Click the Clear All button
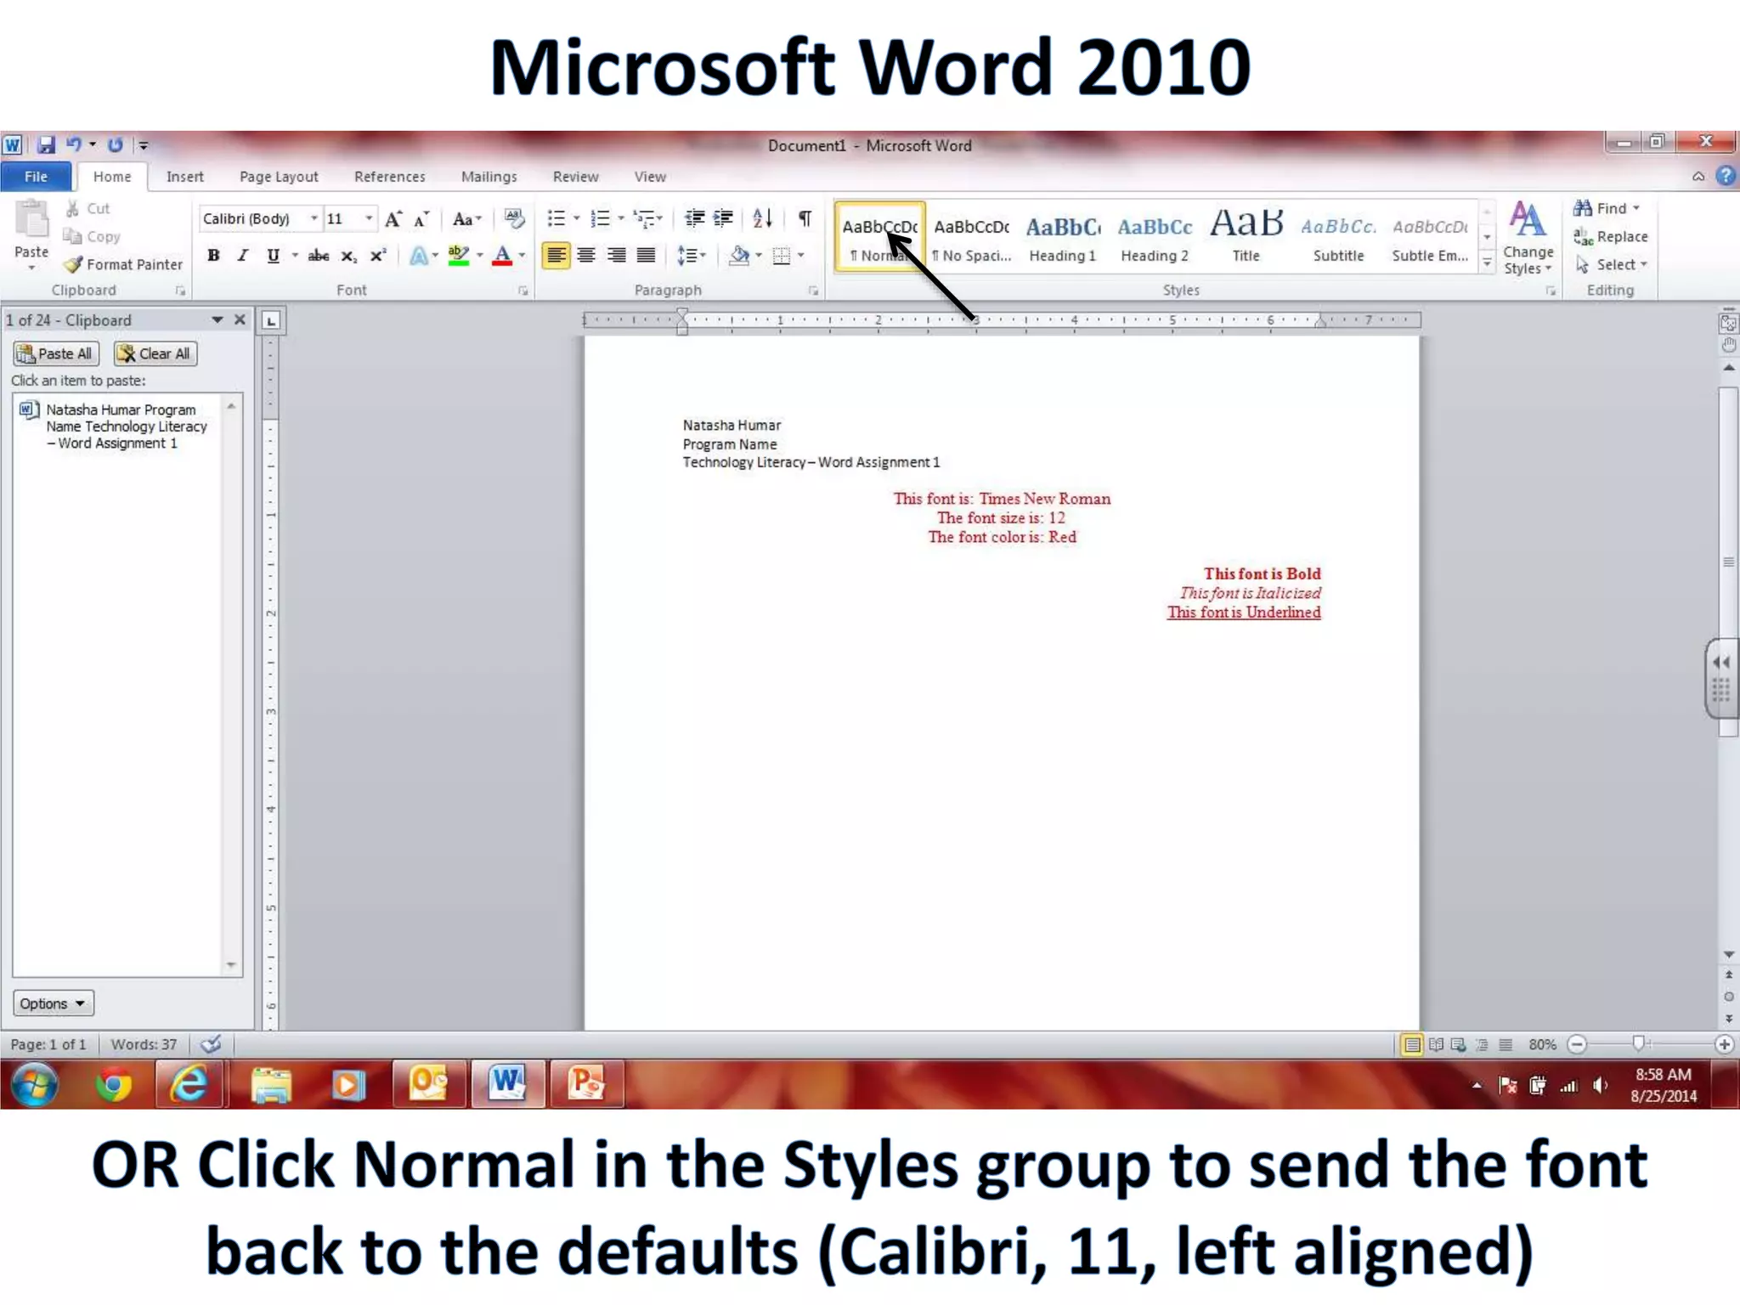Viewport: 1740px width, 1305px height. coord(155,353)
